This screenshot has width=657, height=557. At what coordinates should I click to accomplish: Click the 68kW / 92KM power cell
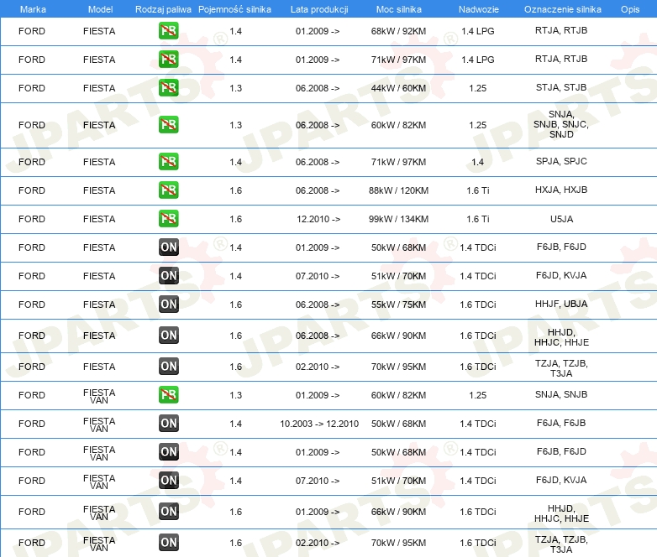click(x=398, y=31)
